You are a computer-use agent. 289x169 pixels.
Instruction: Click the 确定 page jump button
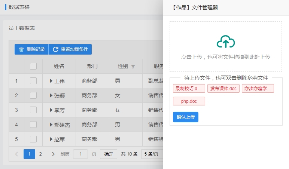[109, 154]
